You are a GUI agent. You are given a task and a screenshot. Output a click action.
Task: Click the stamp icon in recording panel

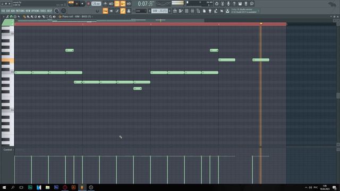[129, 11]
